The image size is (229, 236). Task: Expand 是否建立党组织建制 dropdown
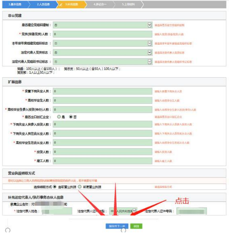(x=150, y=25)
